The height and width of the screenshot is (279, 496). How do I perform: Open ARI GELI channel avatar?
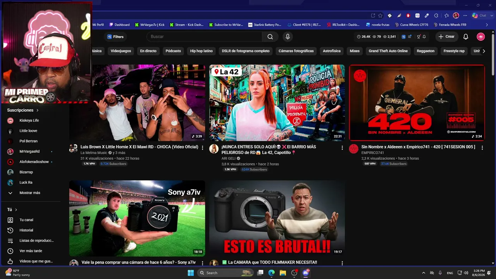(x=214, y=149)
